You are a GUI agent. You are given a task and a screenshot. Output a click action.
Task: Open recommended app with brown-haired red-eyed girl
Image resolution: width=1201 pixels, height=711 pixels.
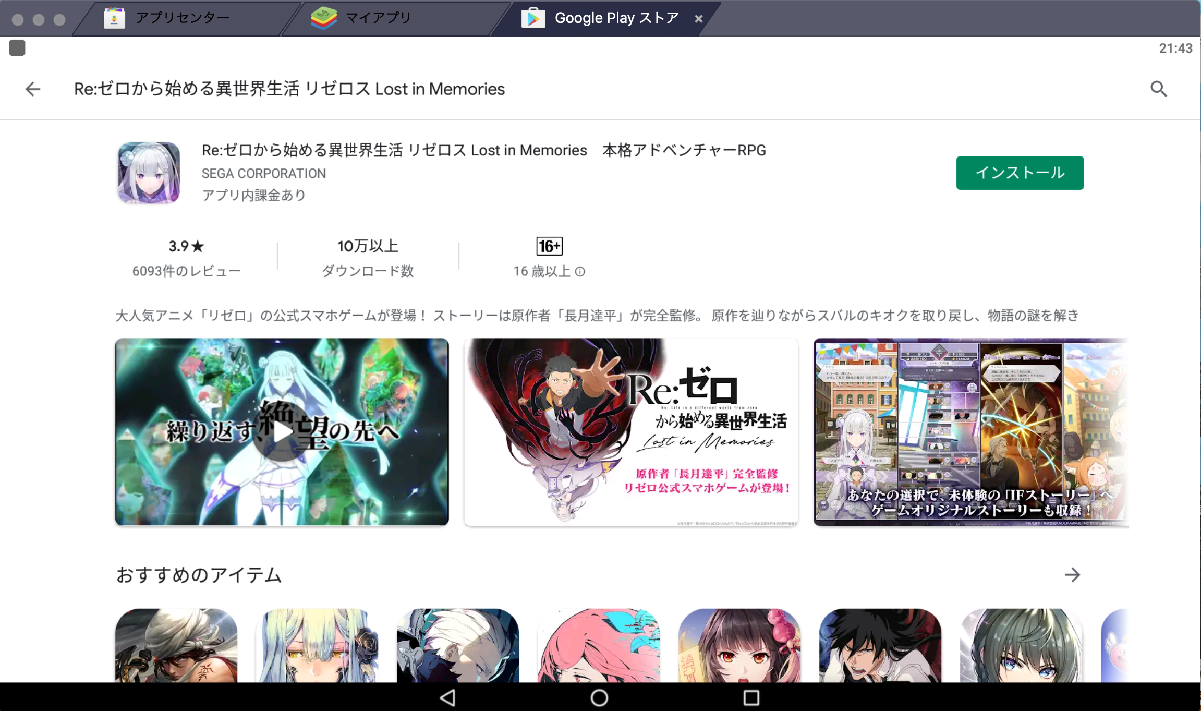(739, 645)
